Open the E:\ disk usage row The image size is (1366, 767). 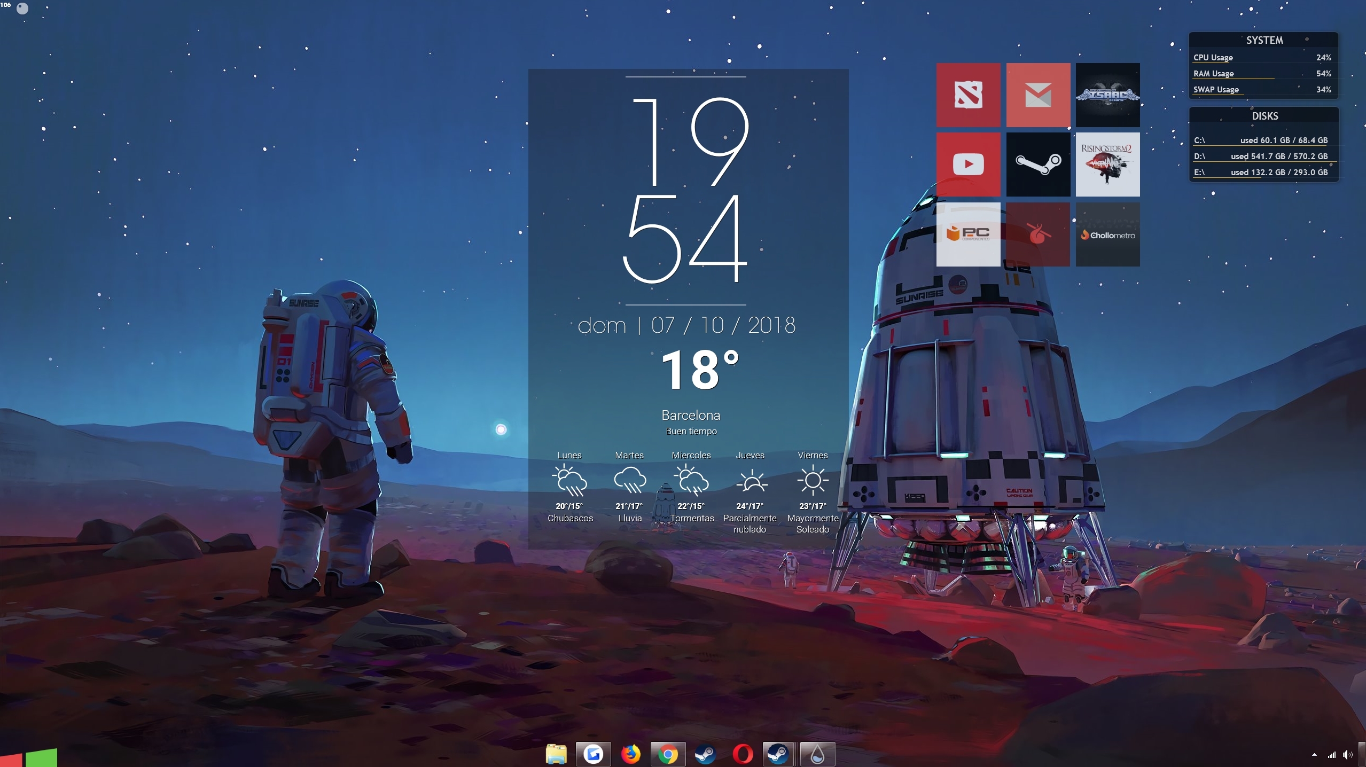click(1261, 173)
